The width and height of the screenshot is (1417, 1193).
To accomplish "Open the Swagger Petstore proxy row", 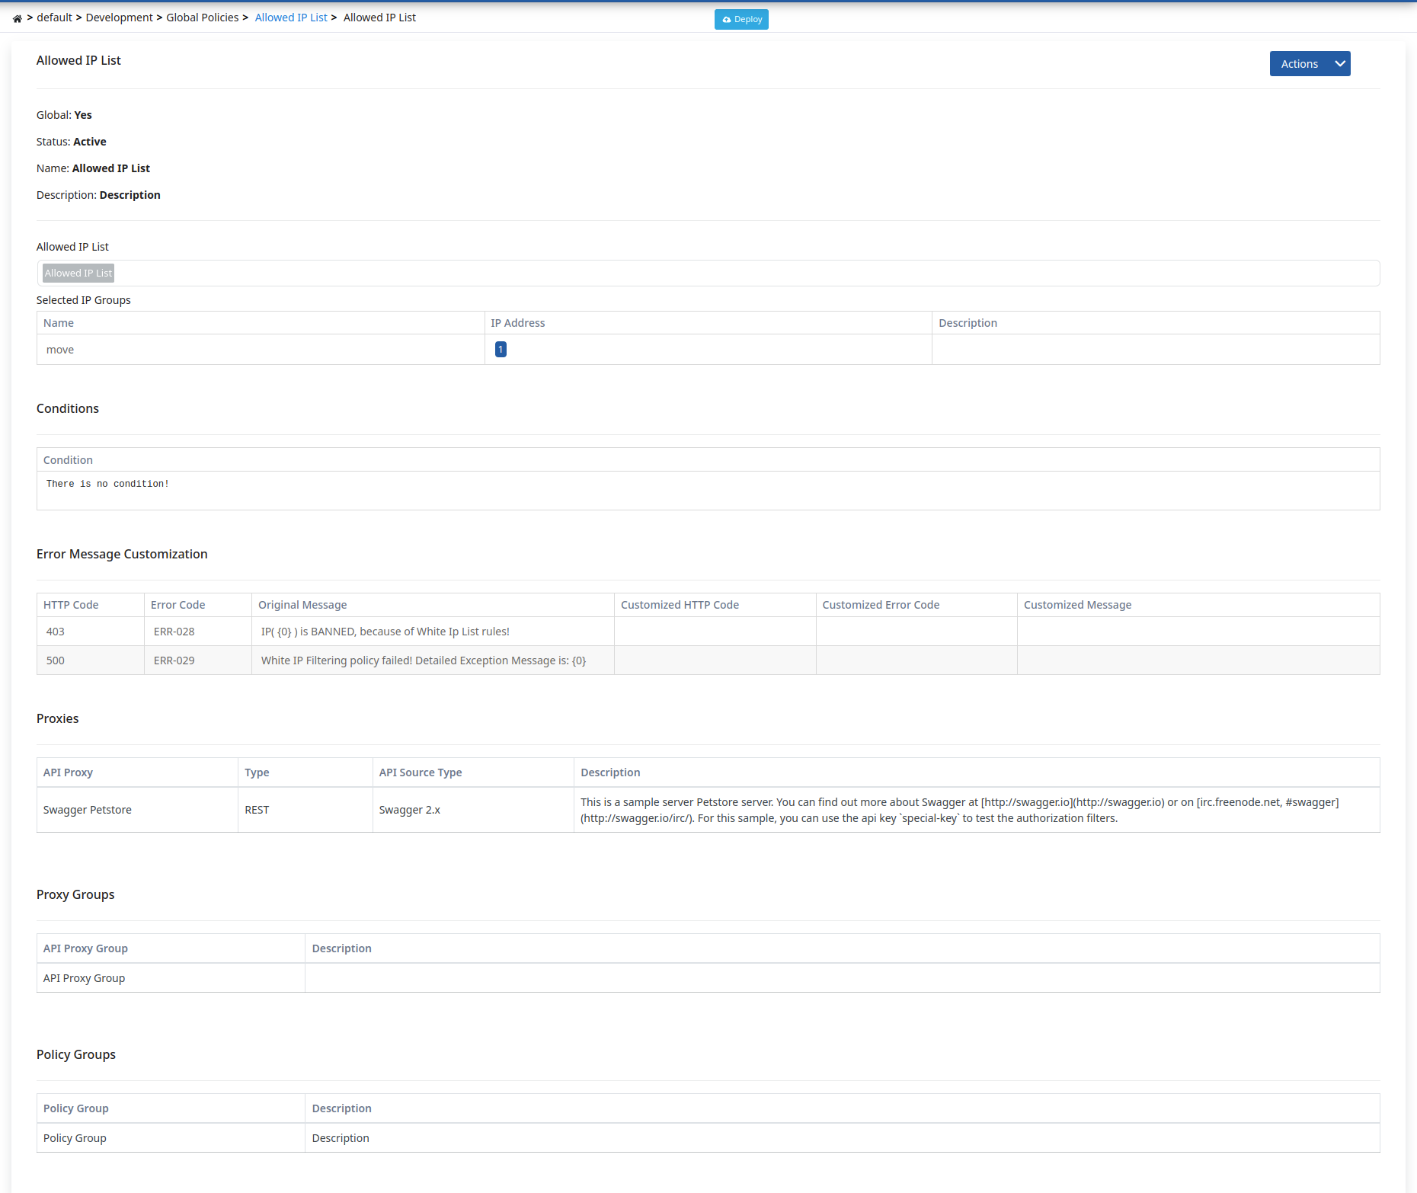I will click(x=88, y=810).
